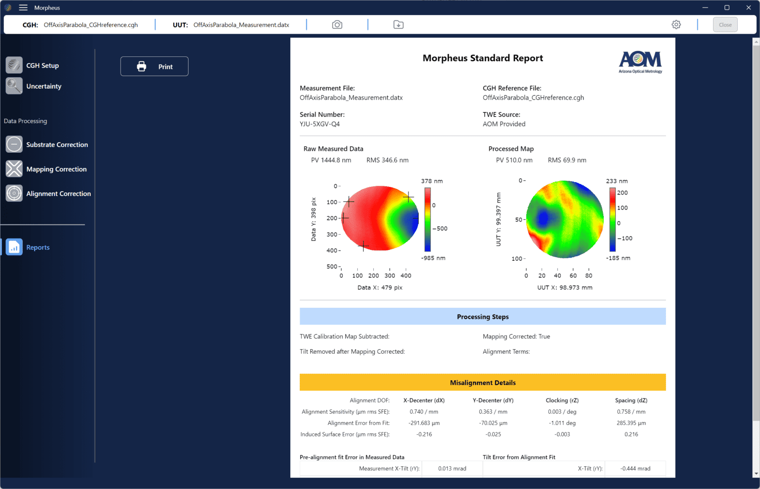Click the Processed Map color scale bar
The image size is (760, 489).
pos(612,220)
